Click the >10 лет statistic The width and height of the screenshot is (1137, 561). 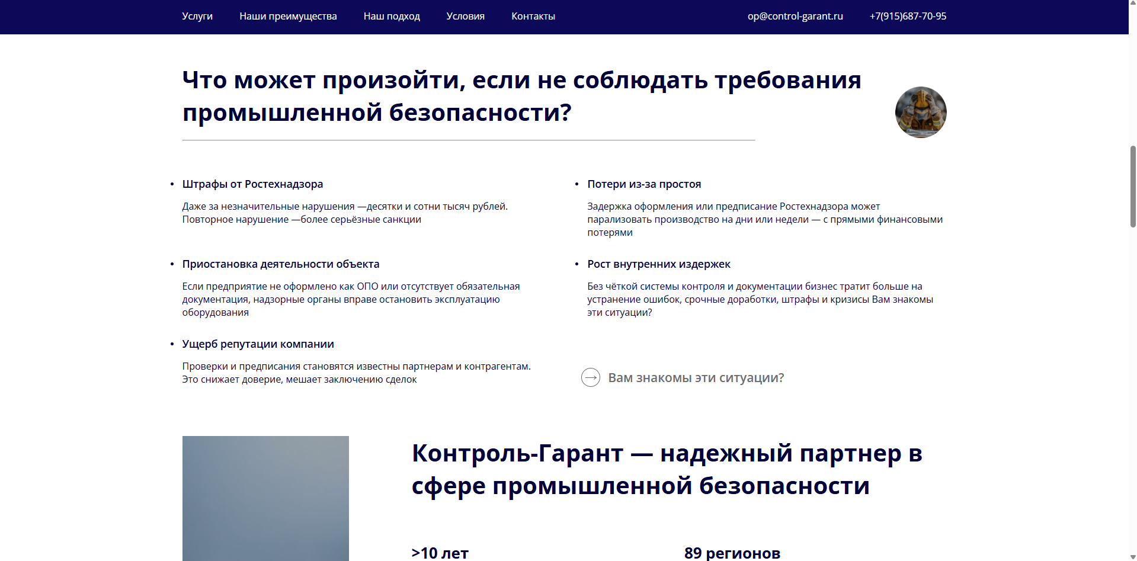(x=440, y=553)
